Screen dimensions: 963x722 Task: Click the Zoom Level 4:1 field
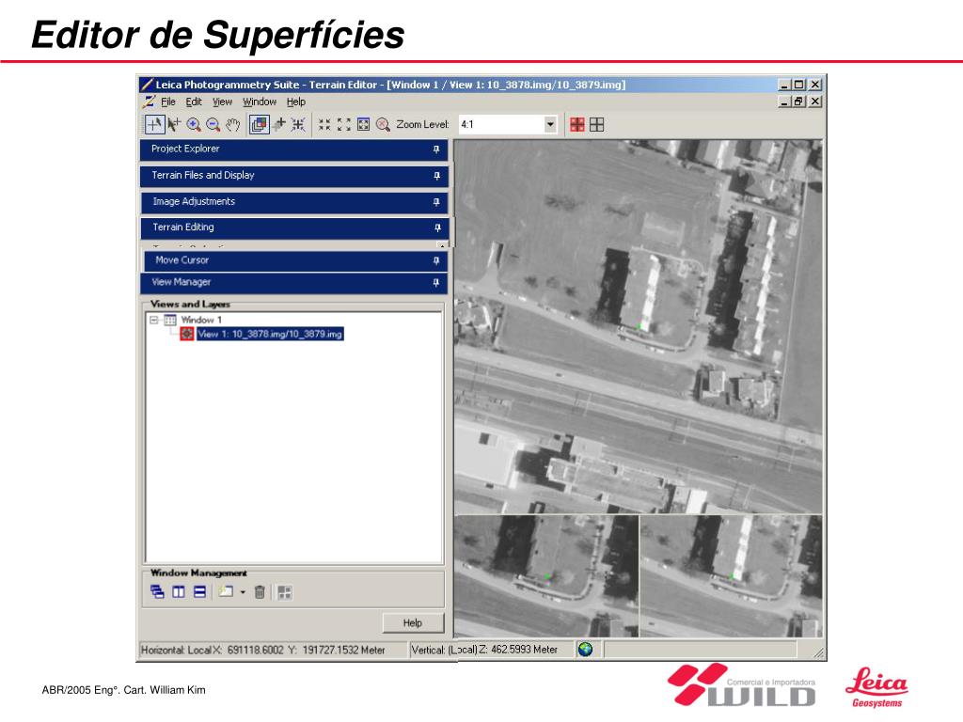click(501, 125)
